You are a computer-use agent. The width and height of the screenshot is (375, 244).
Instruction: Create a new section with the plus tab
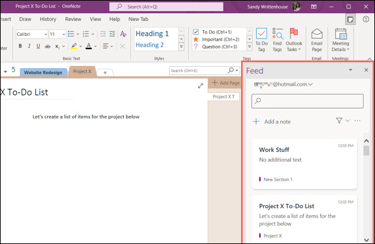tap(105, 73)
